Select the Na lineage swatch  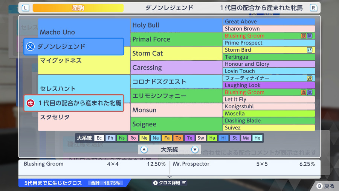156,138
